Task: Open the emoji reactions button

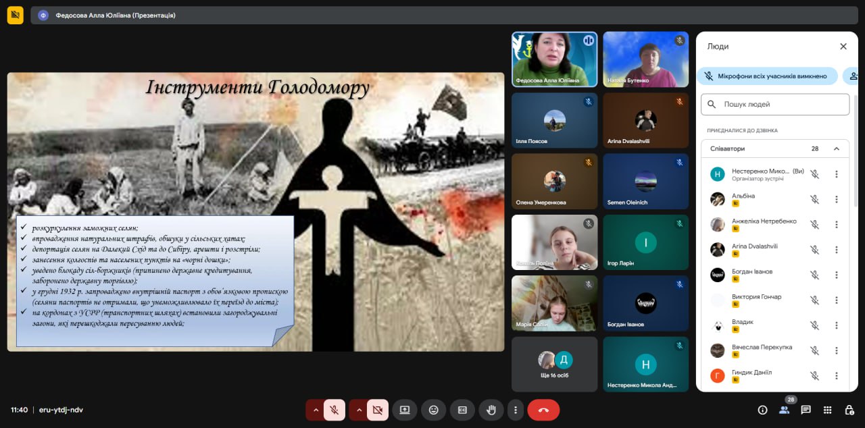Action: pos(433,410)
